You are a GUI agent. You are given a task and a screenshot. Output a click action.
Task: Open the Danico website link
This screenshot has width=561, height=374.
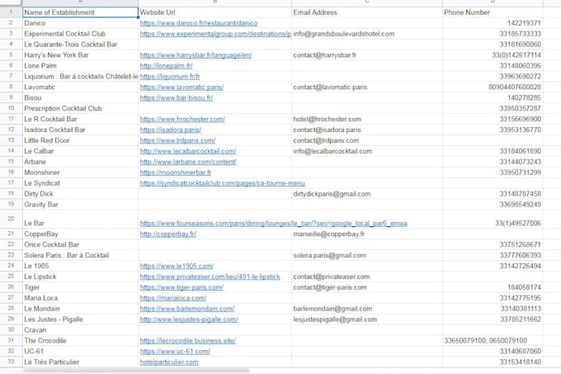(199, 23)
